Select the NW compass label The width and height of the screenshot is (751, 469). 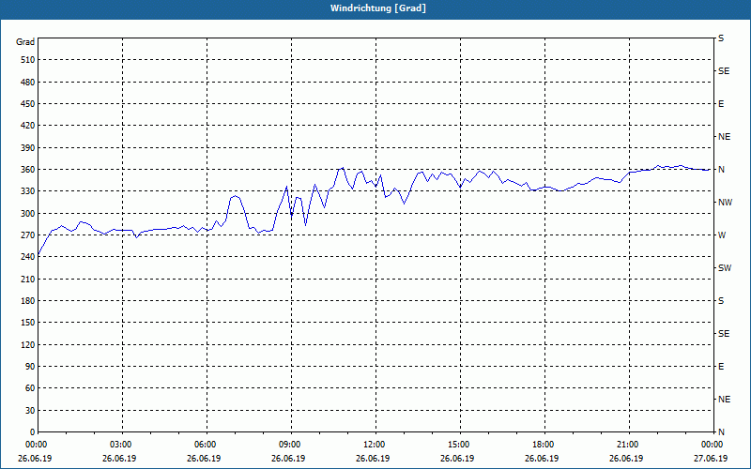[x=725, y=203]
